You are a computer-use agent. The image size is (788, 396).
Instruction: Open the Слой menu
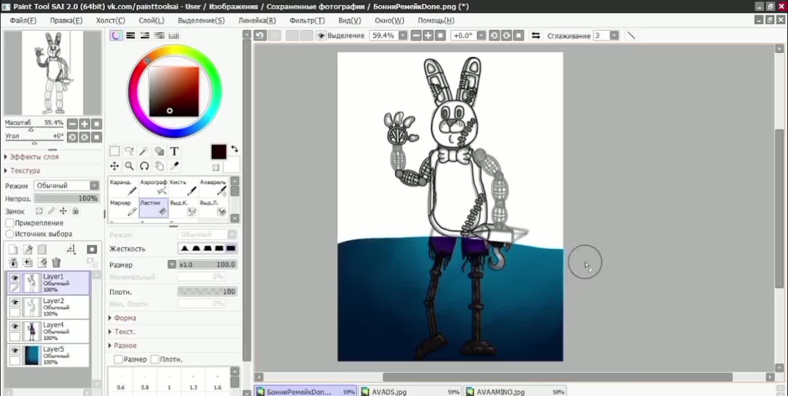[x=151, y=20]
